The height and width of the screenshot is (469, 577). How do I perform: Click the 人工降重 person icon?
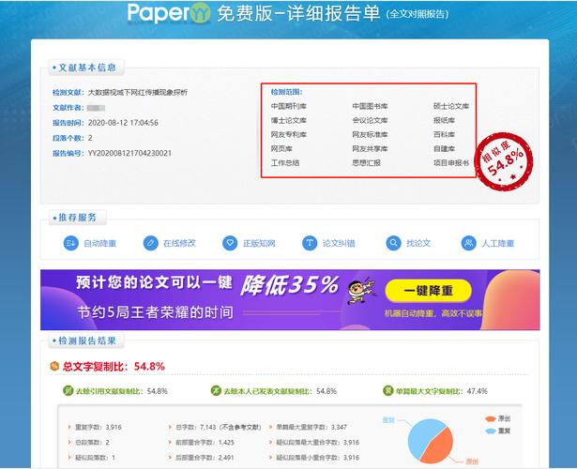click(x=469, y=243)
